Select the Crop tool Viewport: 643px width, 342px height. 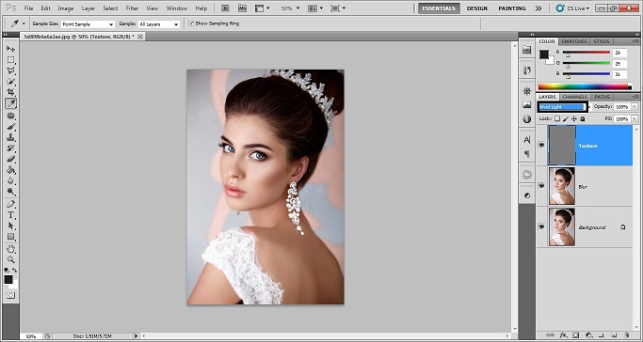pos(10,92)
